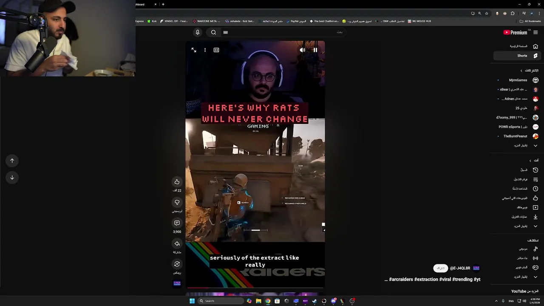Open the Kick bookmark
The height and width of the screenshot is (306, 544).
[152, 21]
